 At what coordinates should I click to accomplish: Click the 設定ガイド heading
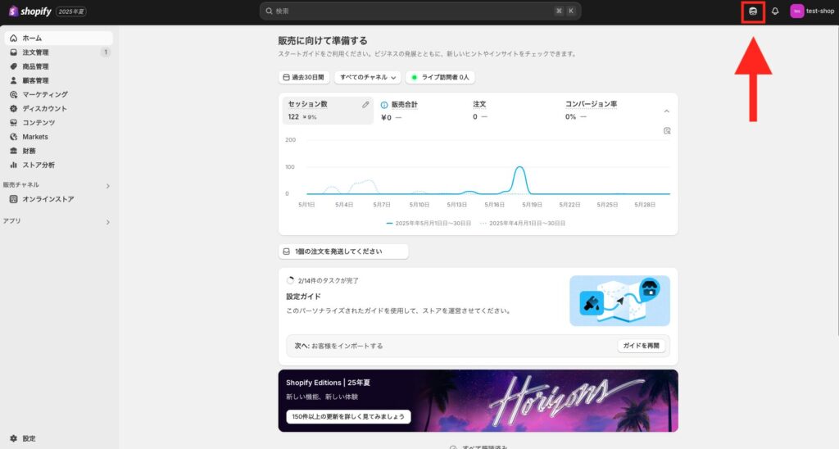(x=303, y=297)
